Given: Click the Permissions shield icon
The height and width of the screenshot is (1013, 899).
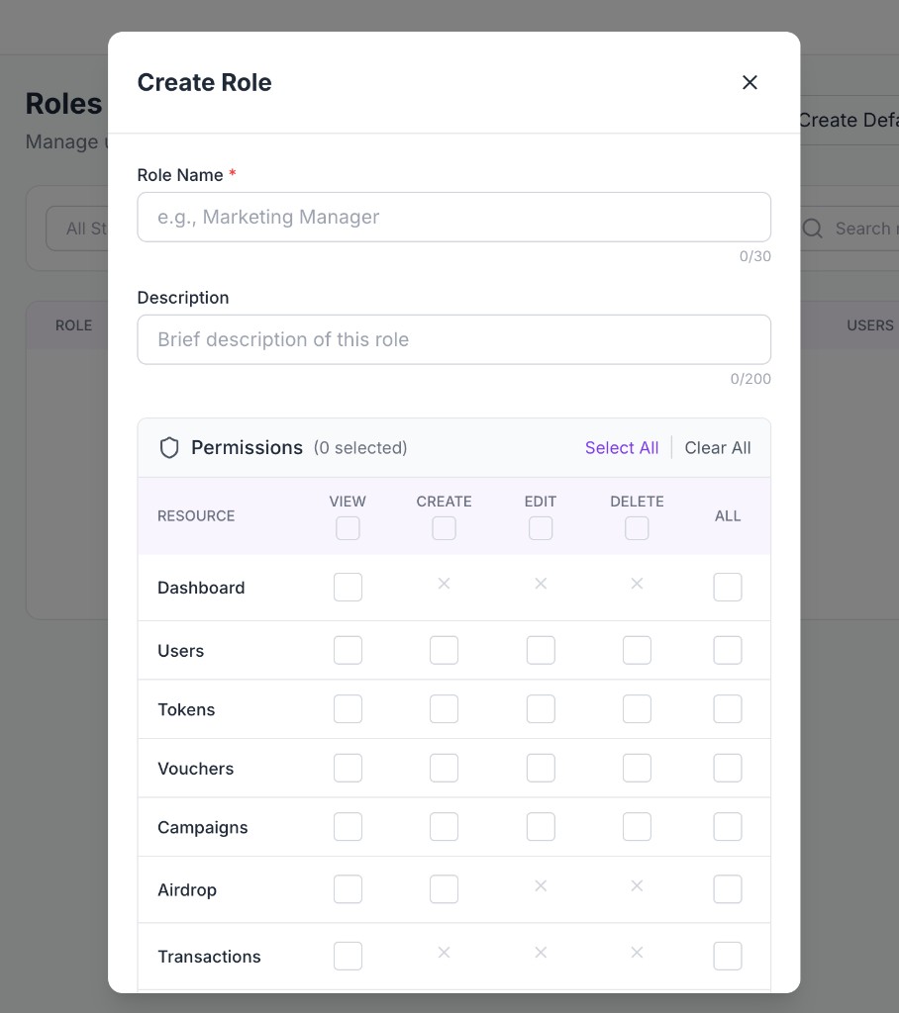Looking at the screenshot, I should point(169,447).
